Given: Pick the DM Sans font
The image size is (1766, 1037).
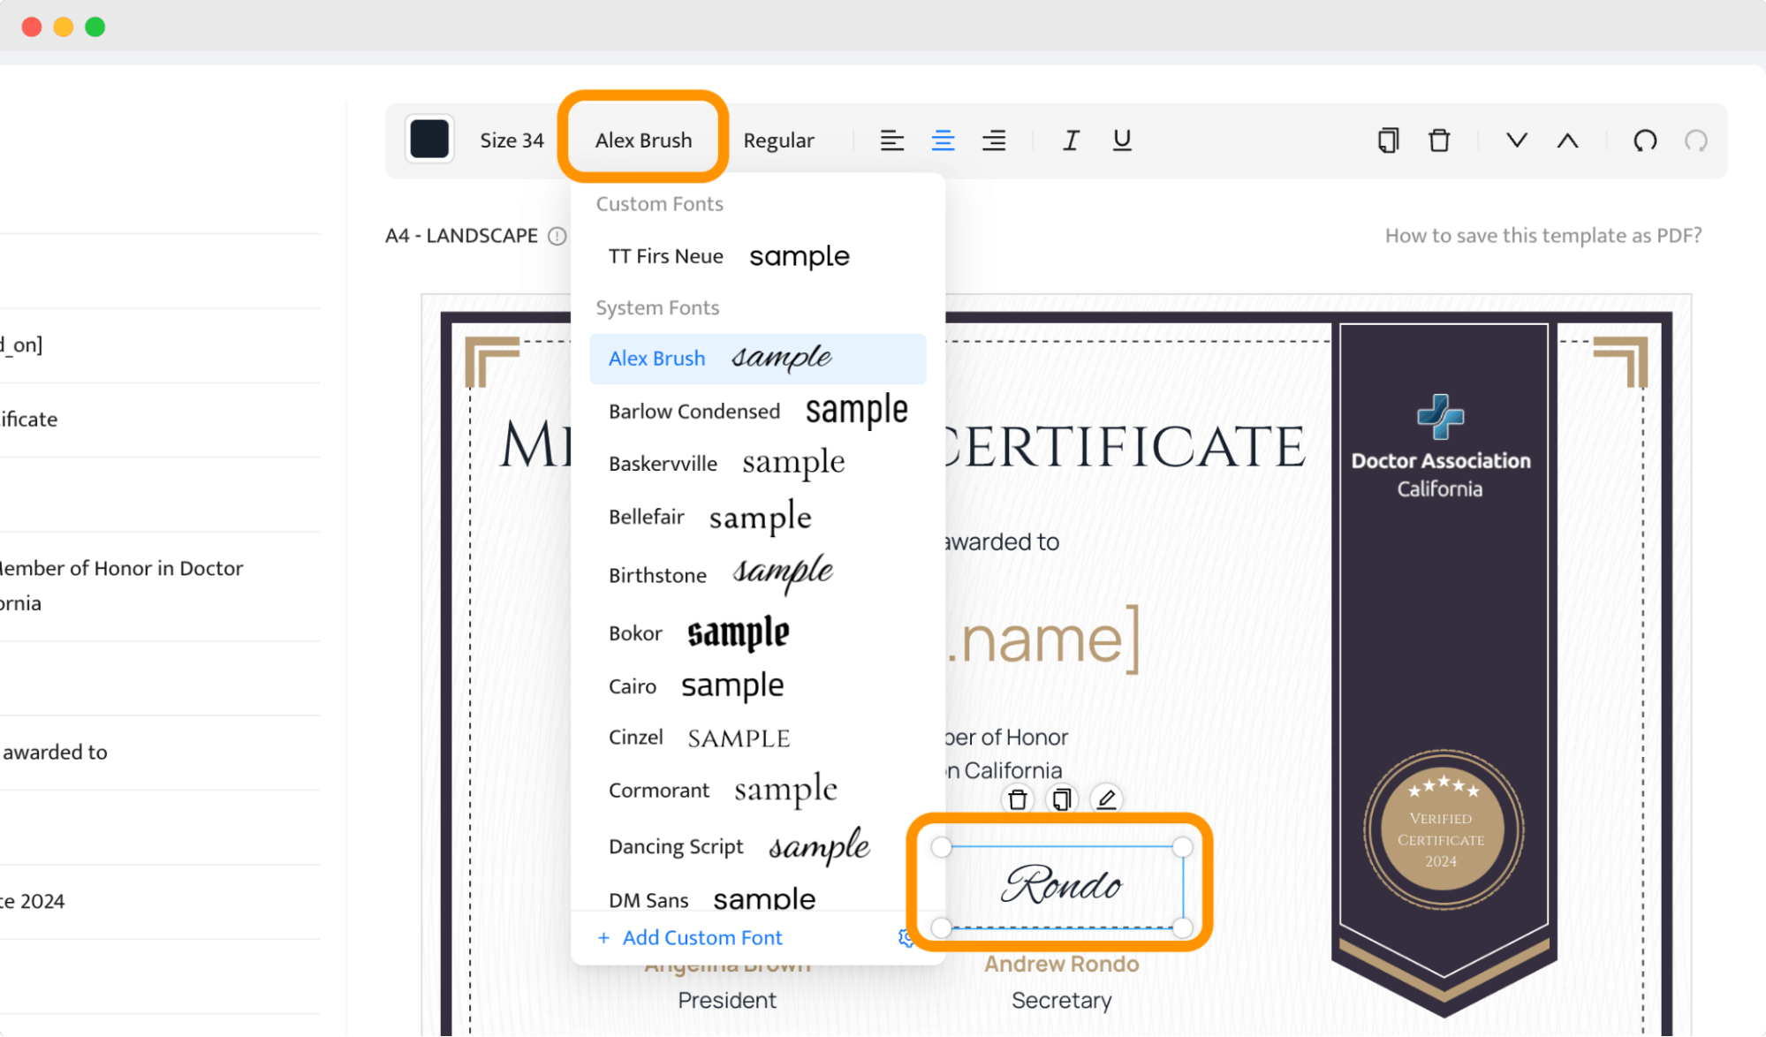Looking at the screenshot, I should point(758,897).
